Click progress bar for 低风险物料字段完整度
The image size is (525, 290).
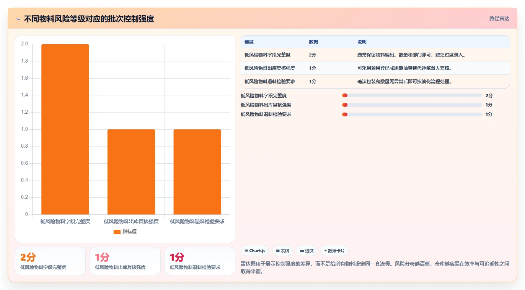coord(412,95)
